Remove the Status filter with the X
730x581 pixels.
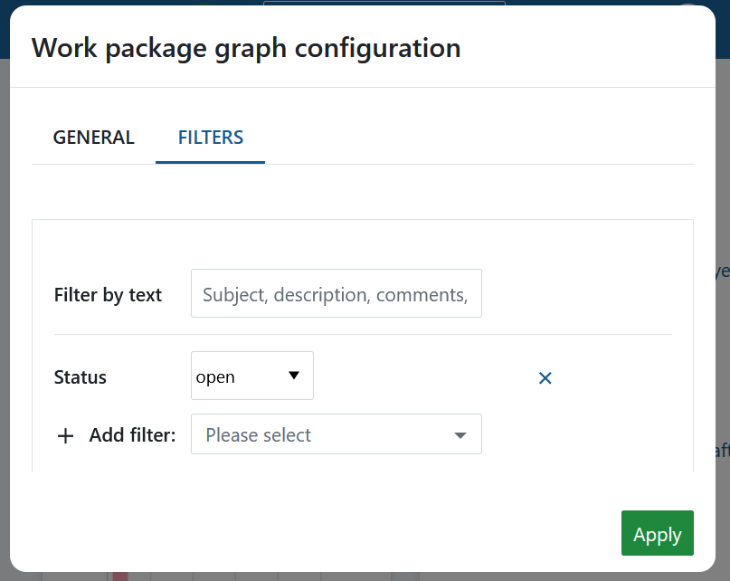click(545, 377)
